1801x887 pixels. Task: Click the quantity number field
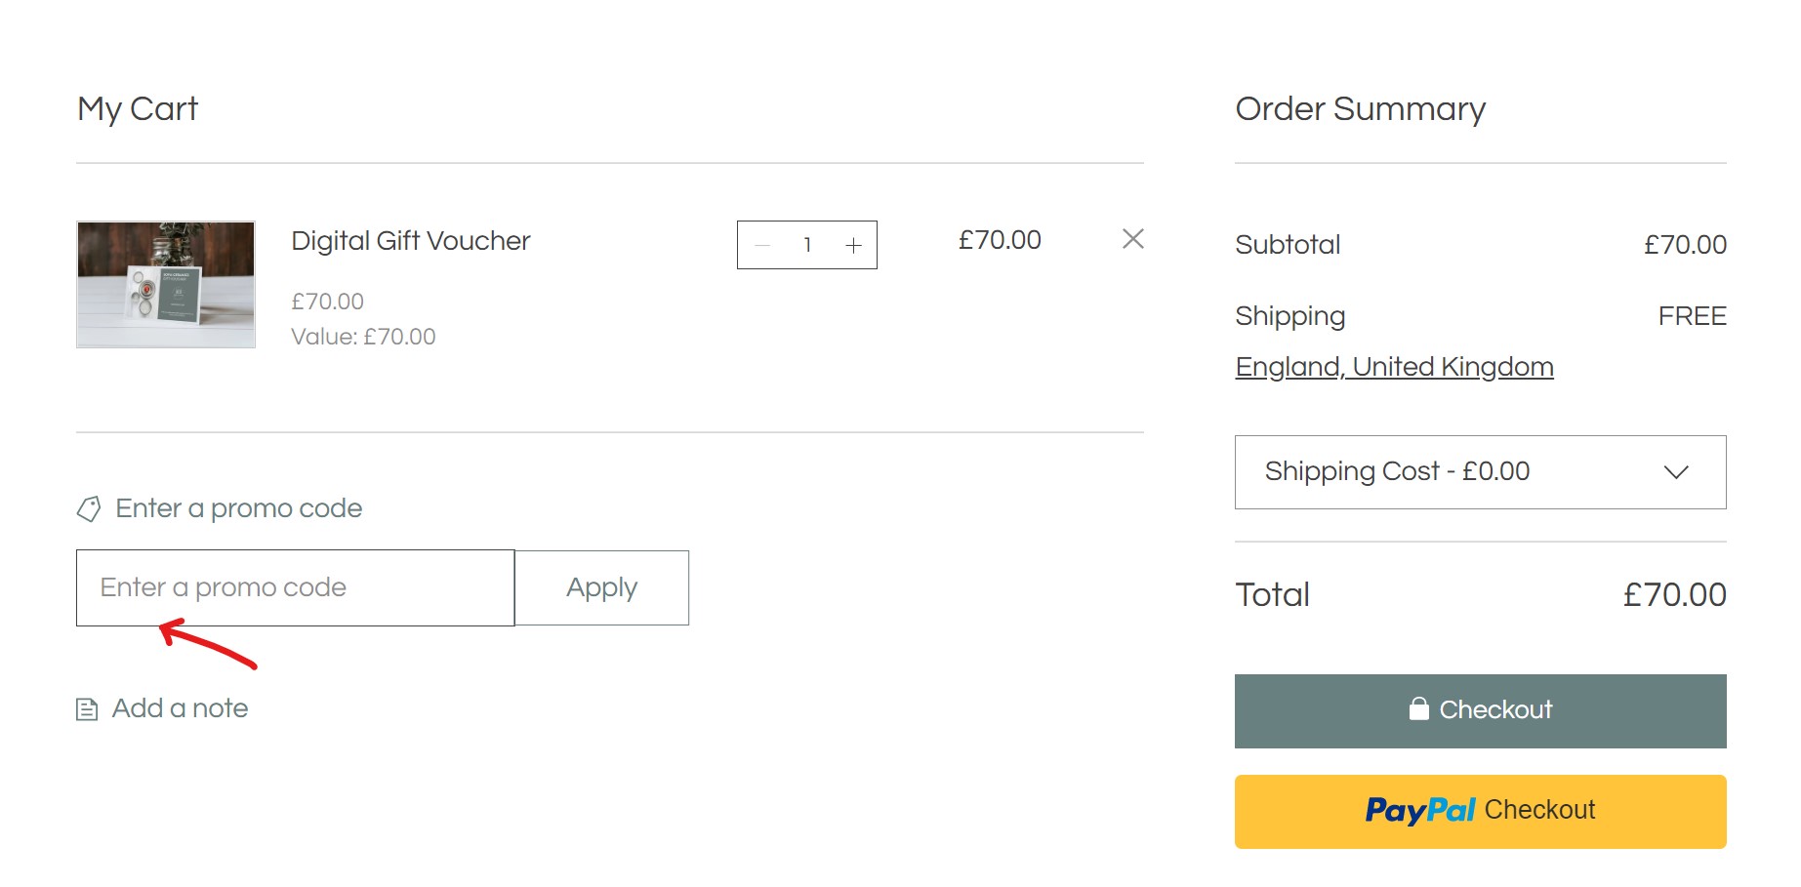tap(807, 245)
